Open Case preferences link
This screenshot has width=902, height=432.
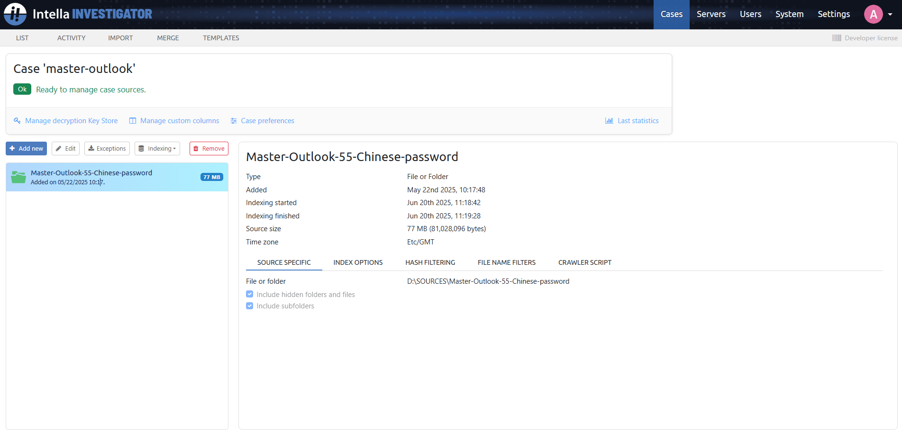pos(267,121)
